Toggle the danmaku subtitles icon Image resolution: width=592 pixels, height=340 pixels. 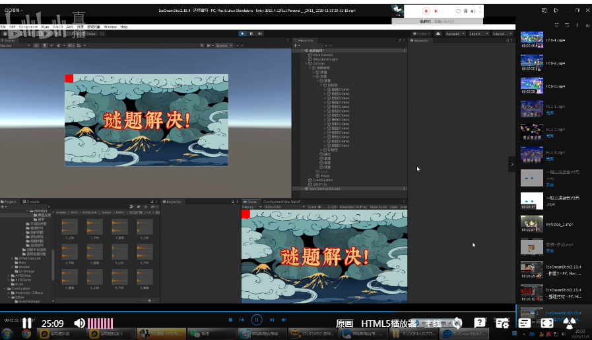[x=525, y=323]
